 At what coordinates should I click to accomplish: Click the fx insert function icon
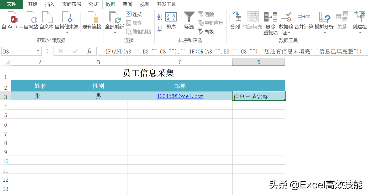89,51
